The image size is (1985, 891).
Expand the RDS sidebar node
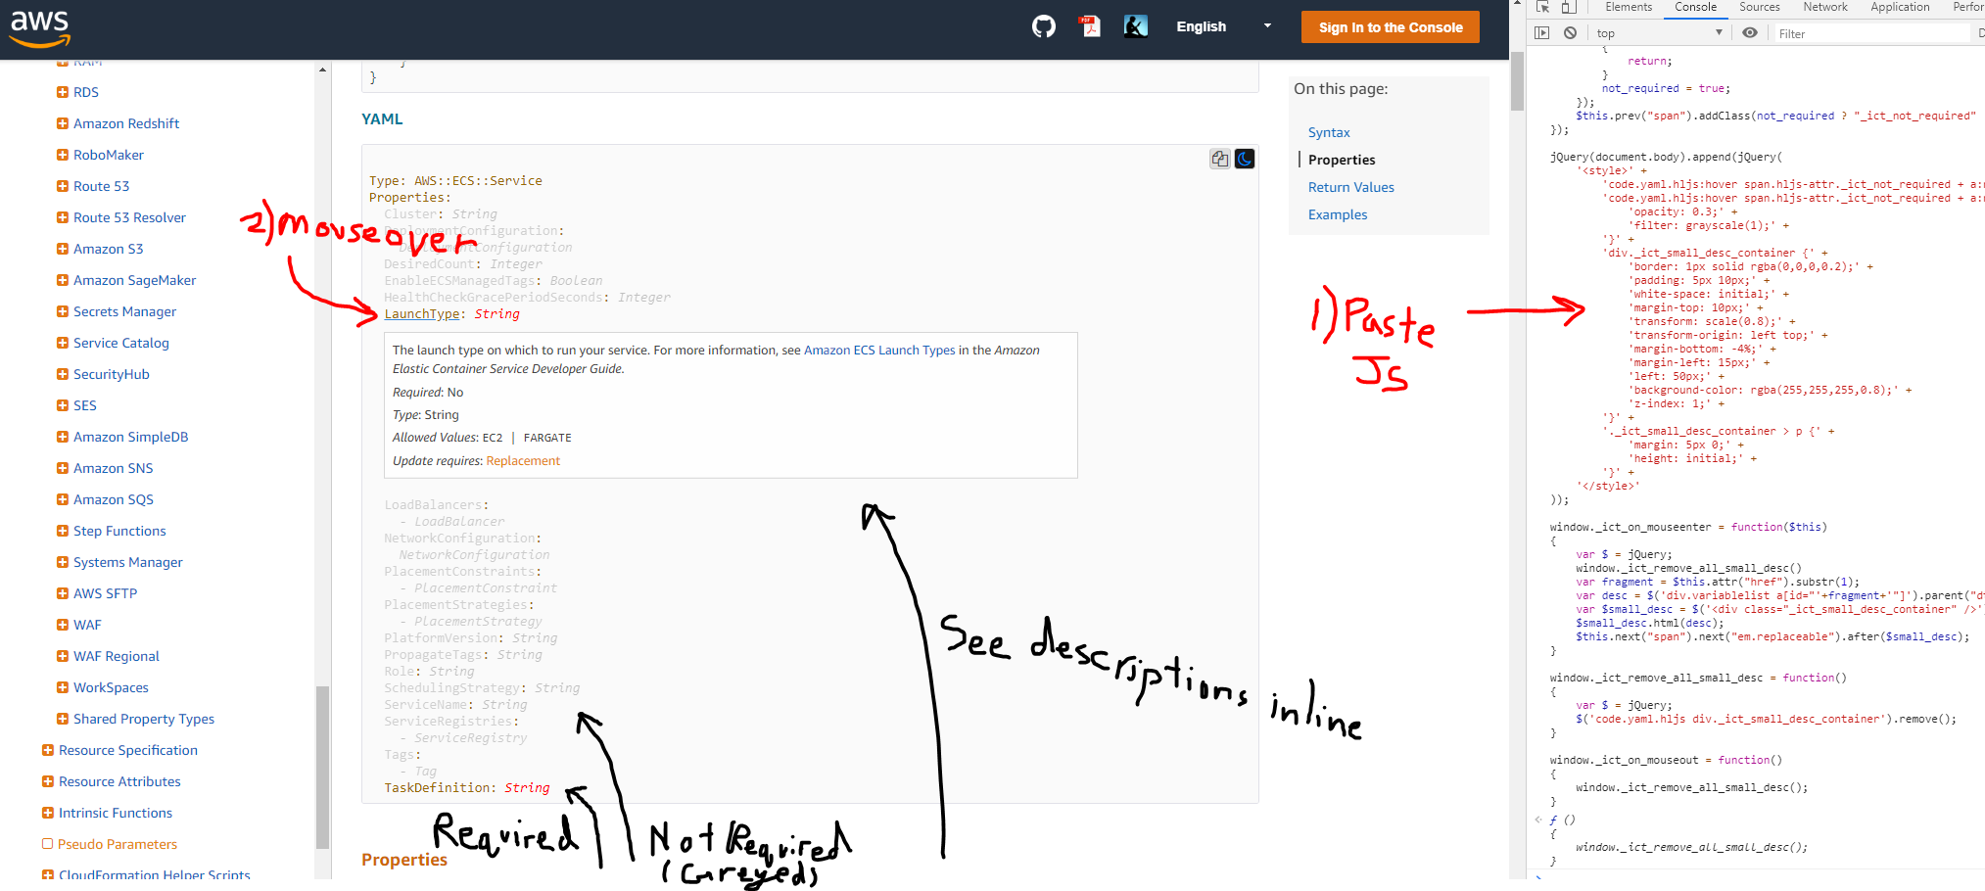[x=63, y=92]
